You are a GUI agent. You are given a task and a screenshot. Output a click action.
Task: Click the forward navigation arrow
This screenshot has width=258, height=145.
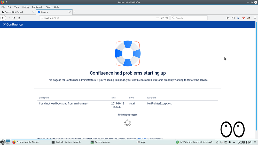click(9, 18)
